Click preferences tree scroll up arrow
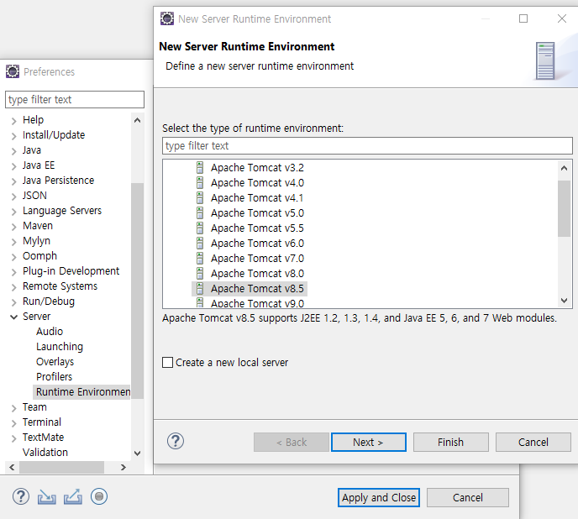This screenshot has height=519, width=578. 137,120
